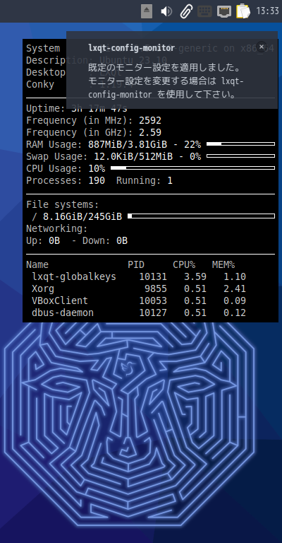Click PID 9855 in the process list

(x=156, y=288)
